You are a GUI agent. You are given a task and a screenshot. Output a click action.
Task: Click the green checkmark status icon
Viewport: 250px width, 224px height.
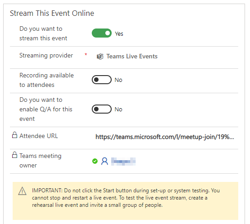pyautogui.click(x=95, y=161)
